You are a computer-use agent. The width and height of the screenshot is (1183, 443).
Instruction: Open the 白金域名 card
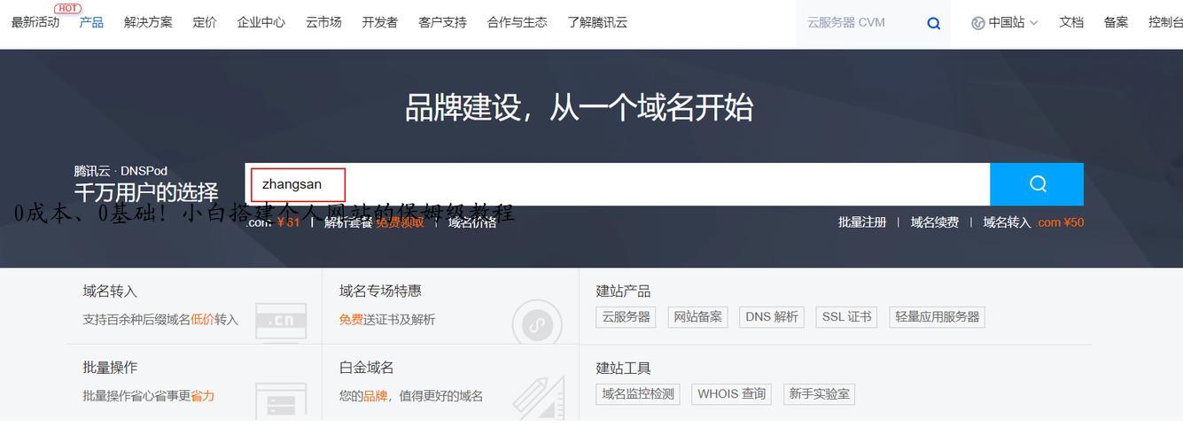450,383
